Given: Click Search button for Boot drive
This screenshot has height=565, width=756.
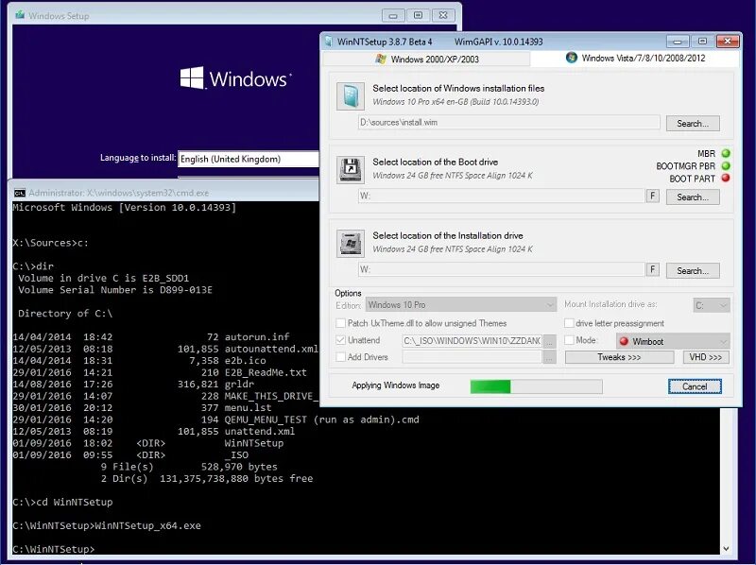Looking at the screenshot, I should point(693,197).
